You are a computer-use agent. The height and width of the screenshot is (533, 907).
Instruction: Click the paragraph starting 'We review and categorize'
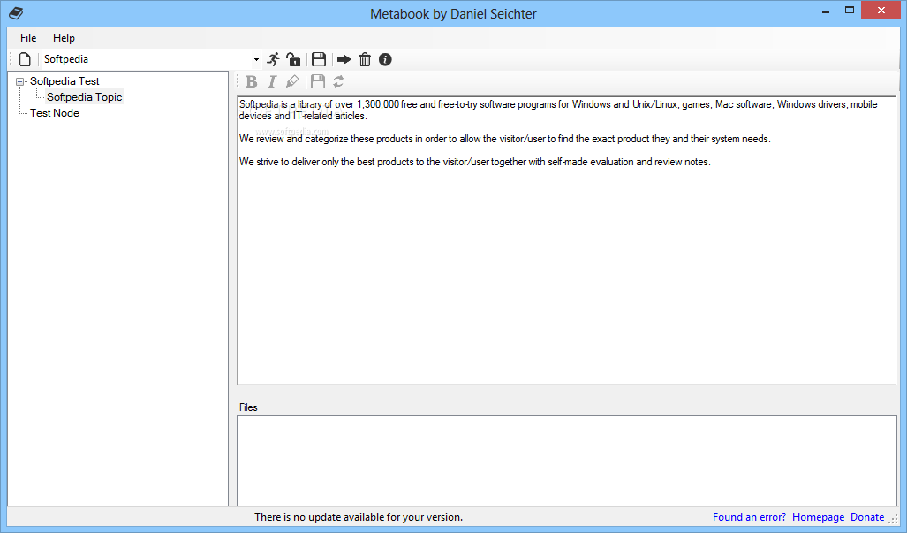tap(504, 139)
